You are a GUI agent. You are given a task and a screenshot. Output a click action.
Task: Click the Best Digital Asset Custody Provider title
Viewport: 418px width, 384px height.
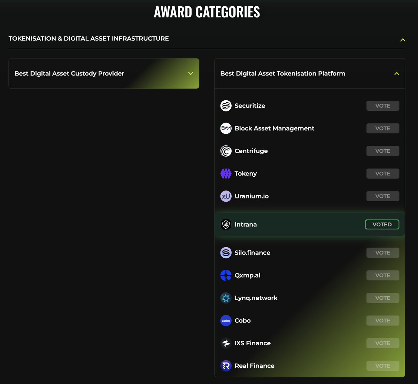pos(69,73)
